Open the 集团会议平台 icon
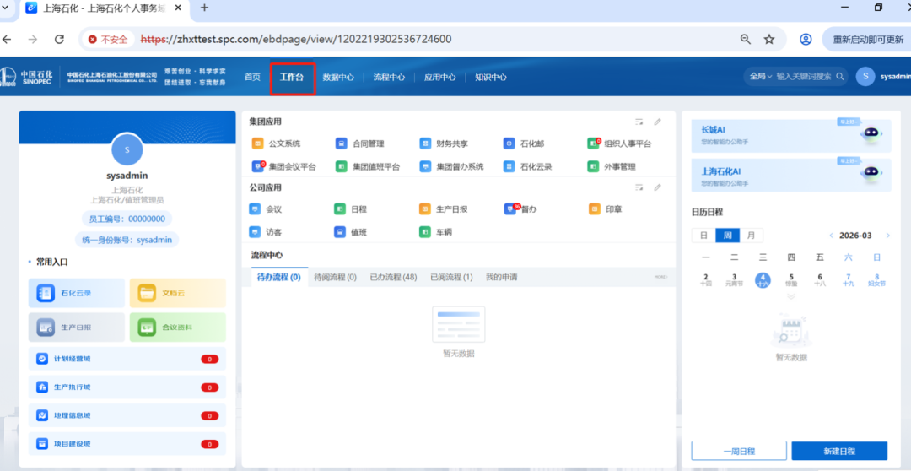 [x=258, y=167]
